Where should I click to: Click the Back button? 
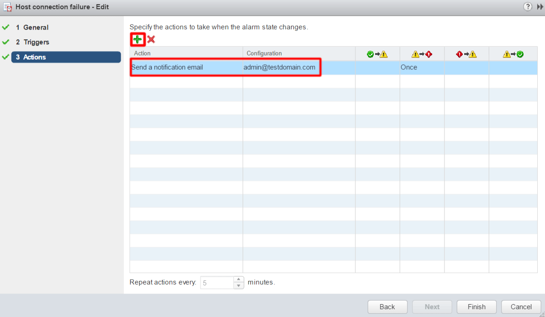[x=387, y=306]
